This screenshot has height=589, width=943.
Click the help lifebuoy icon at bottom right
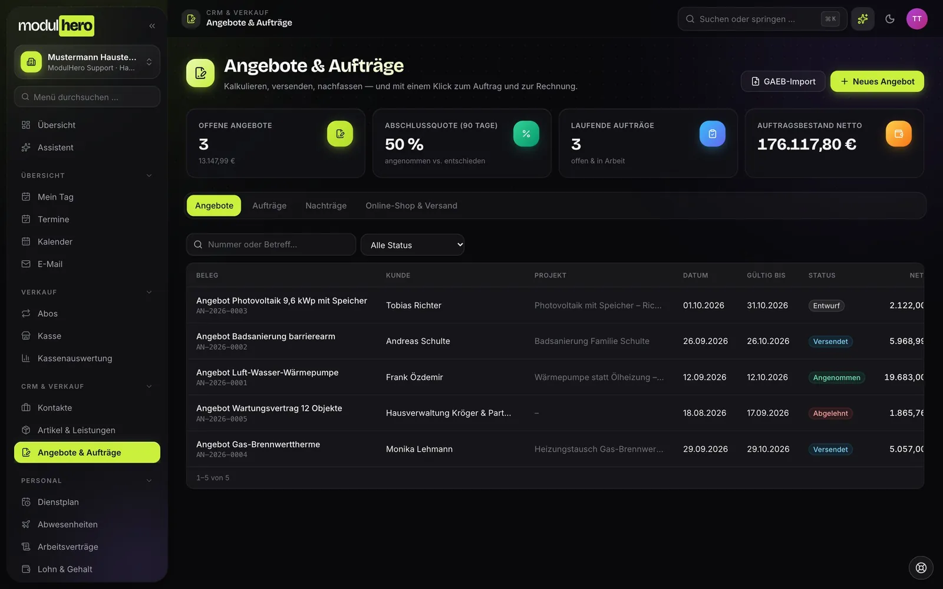(x=921, y=568)
